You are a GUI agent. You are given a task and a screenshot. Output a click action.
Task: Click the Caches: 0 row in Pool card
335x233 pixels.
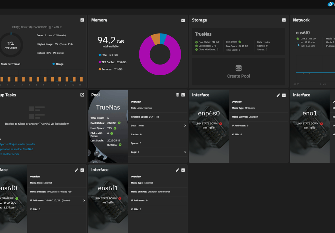pyautogui.click(x=158, y=135)
